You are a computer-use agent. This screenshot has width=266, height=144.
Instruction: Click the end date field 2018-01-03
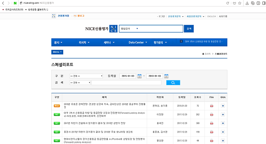point(154,76)
